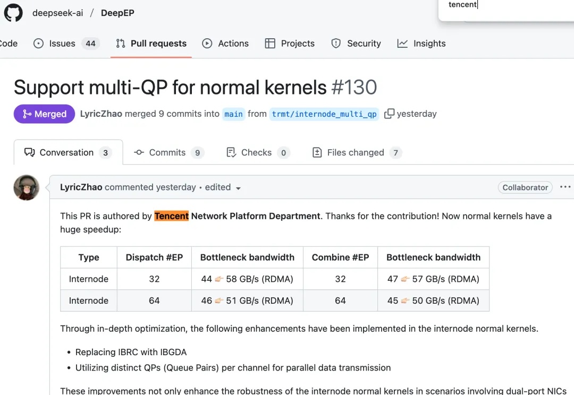Click the cell '47 👉 57 GB/s (RDMA)'

433,279
